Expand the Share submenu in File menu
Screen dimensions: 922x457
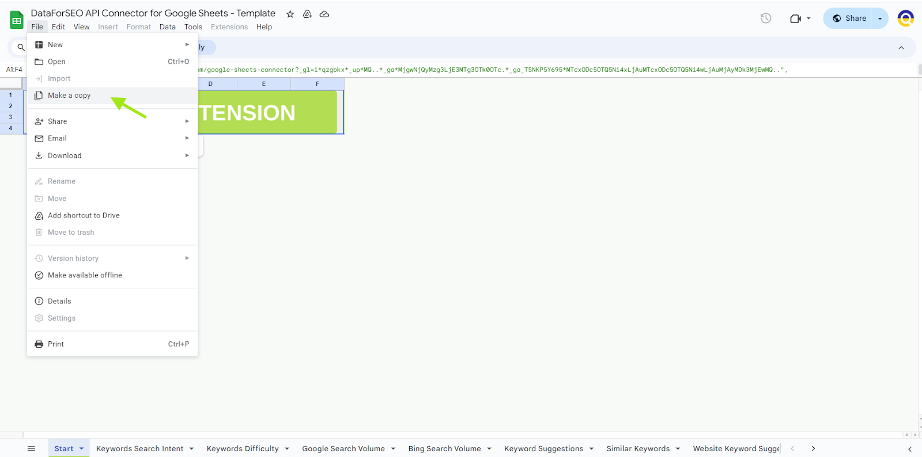tap(112, 121)
